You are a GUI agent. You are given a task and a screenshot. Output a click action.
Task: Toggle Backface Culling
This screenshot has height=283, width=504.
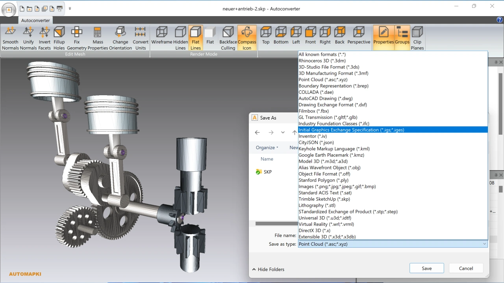228,38
